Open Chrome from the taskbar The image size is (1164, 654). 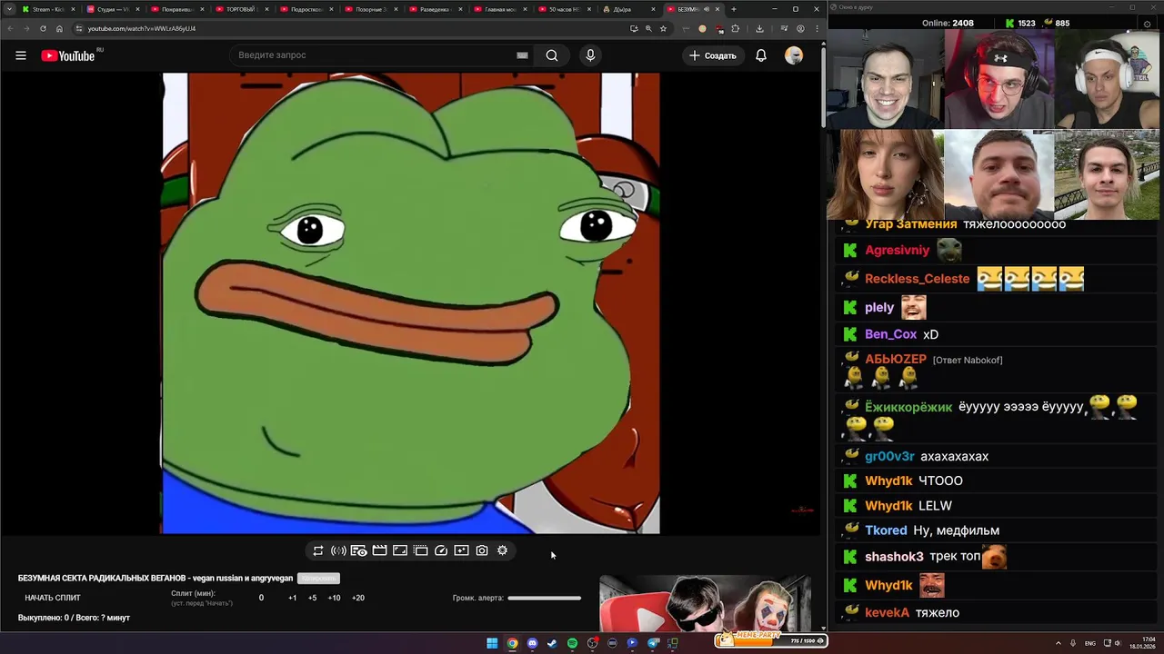[x=512, y=643]
